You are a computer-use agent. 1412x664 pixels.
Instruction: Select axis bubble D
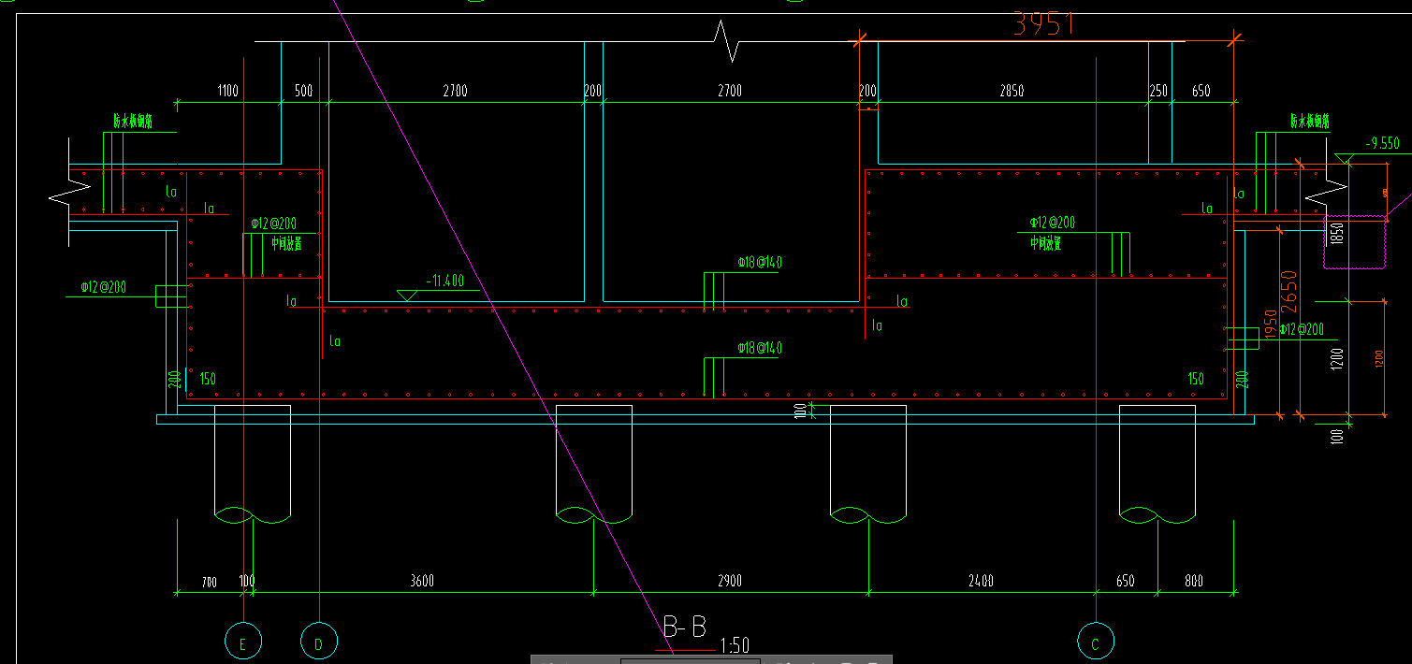tap(319, 642)
